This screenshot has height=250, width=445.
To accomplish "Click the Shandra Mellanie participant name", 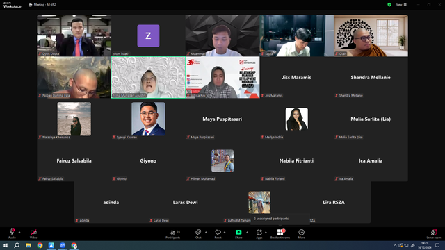I will click(371, 77).
